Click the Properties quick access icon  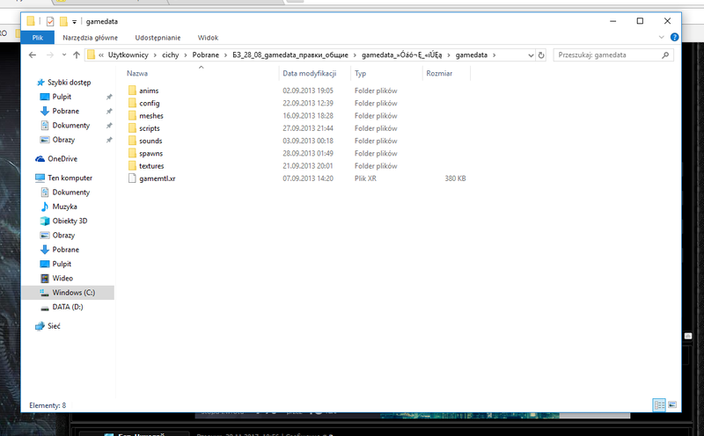[x=48, y=21]
